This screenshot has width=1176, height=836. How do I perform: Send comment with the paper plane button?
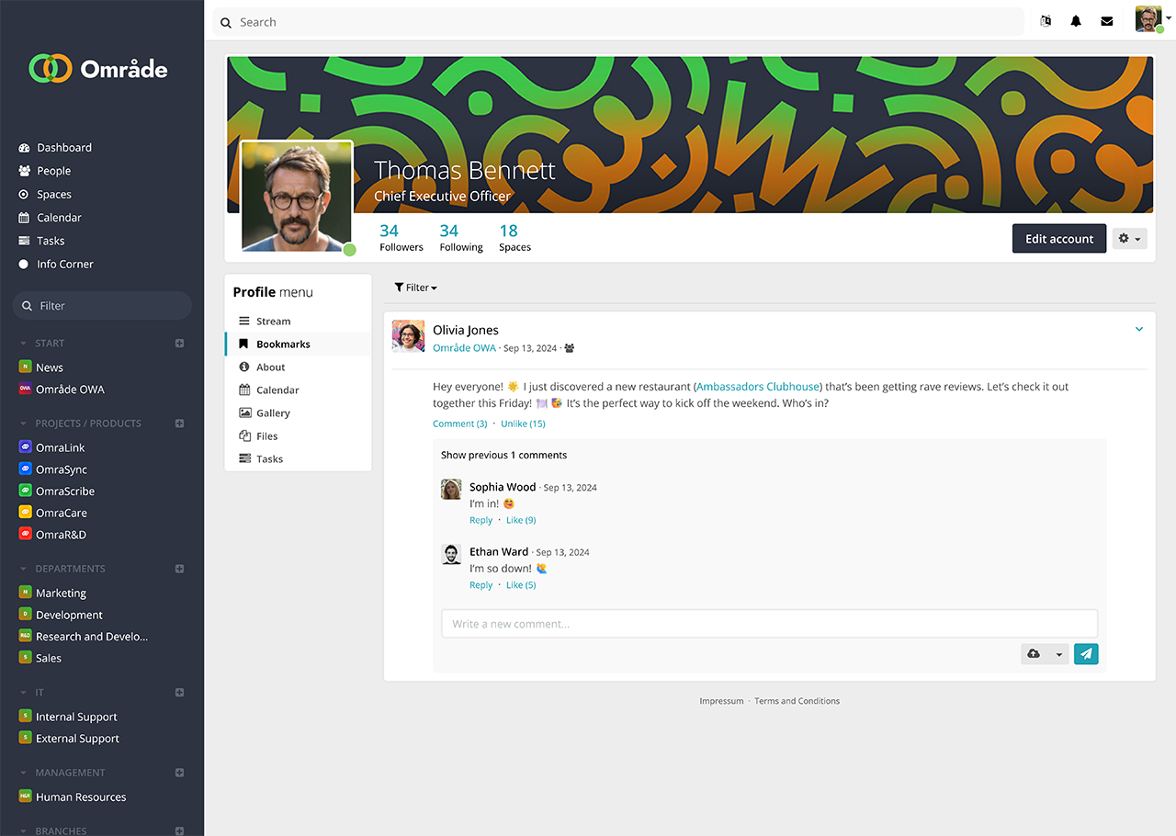tap(1086, 653)
